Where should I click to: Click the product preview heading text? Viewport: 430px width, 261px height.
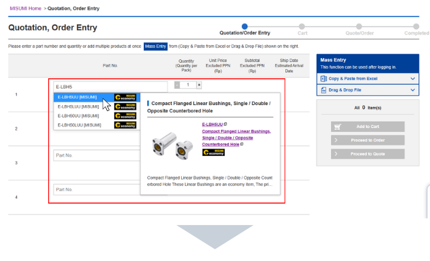click(209, 107)
